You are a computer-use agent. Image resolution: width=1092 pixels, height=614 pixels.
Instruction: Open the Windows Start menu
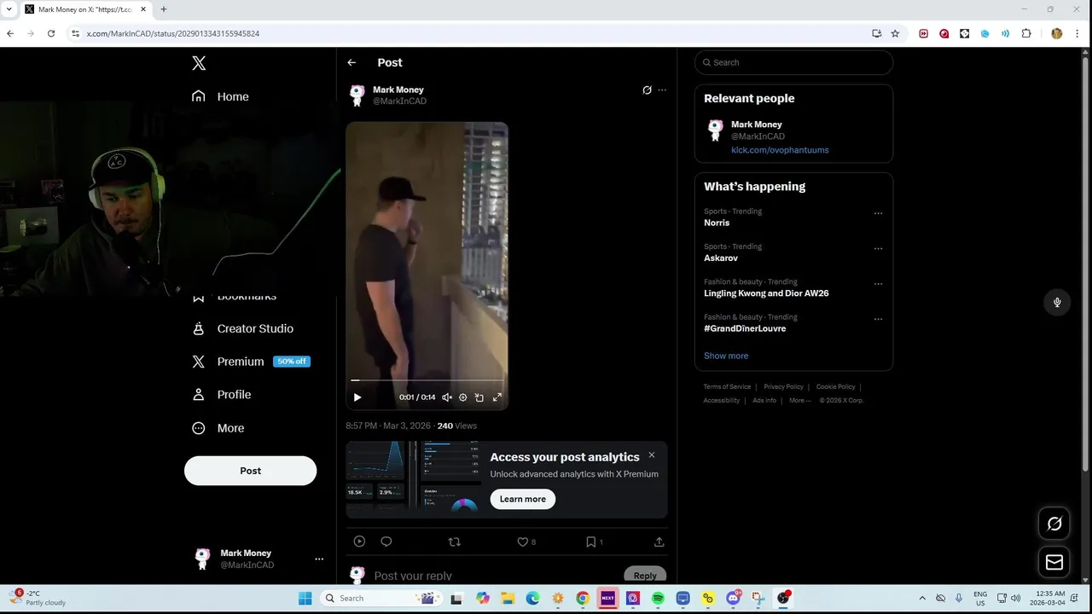[305, 599]
